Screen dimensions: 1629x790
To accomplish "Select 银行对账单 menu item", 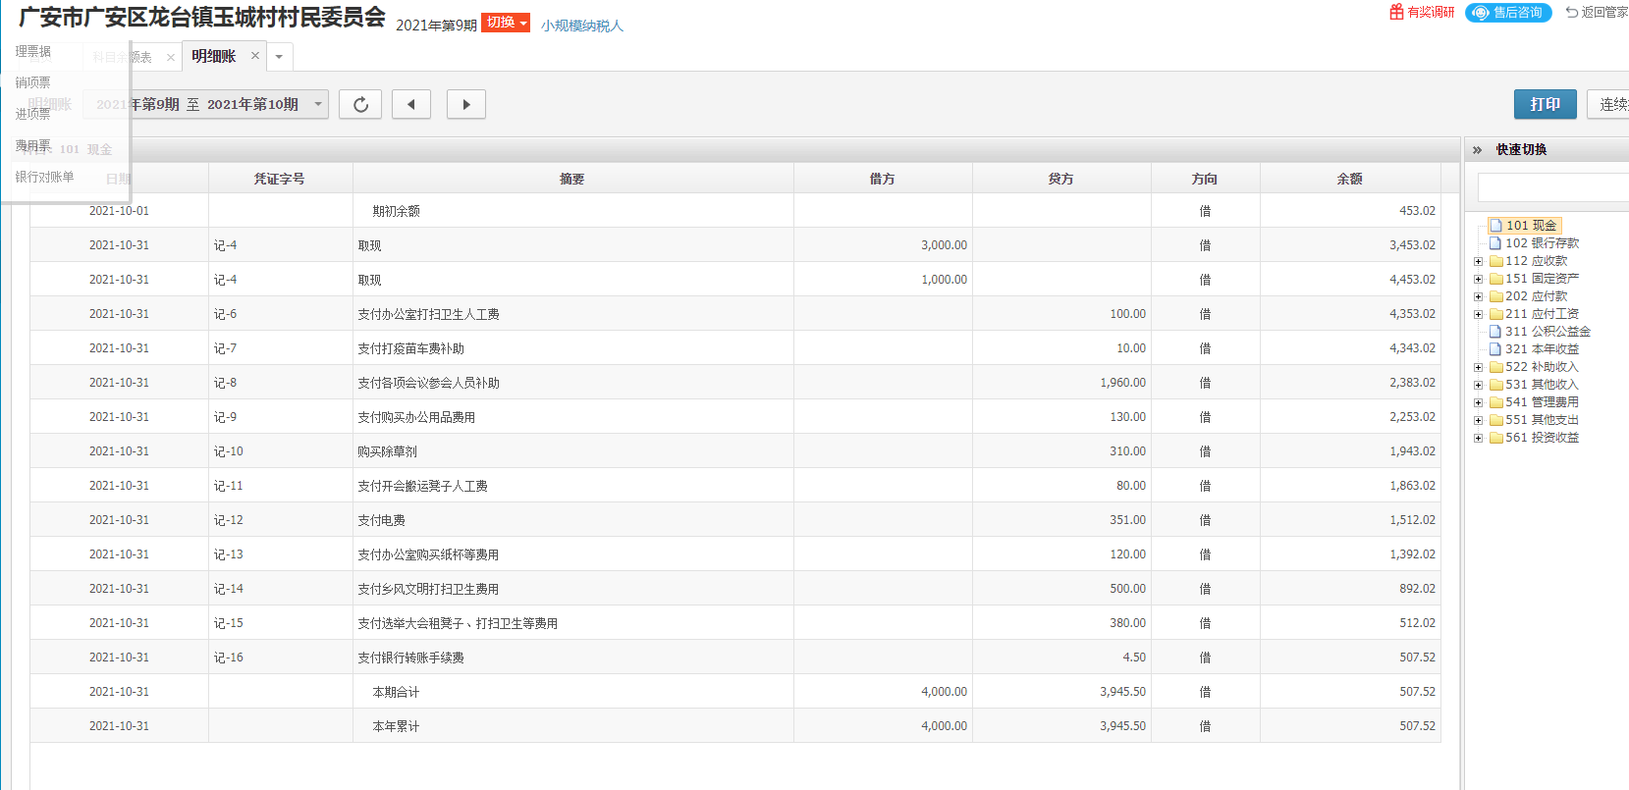I will (x=44, y=177).
